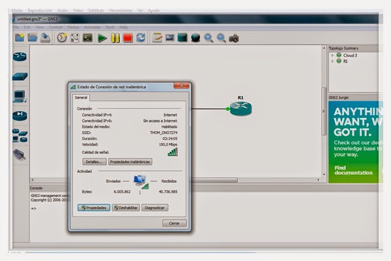Suspend all devices with yellow pause icon
This screenshot has height=261, width=391.
coord(115,38)
